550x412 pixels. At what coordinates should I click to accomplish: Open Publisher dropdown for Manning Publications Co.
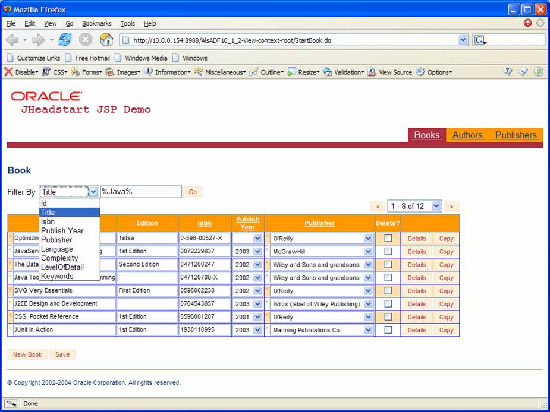click(368, 330)
